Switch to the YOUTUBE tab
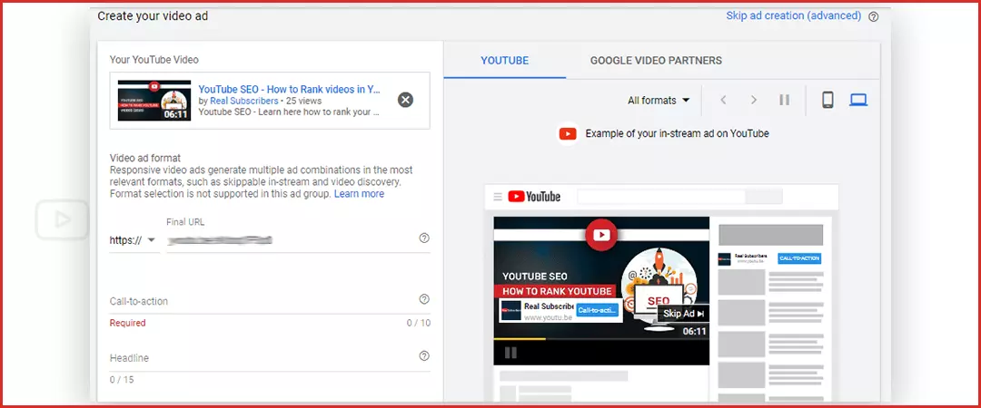Image resolution: width=981 pixels, height=408 pixels. (505, 61)
